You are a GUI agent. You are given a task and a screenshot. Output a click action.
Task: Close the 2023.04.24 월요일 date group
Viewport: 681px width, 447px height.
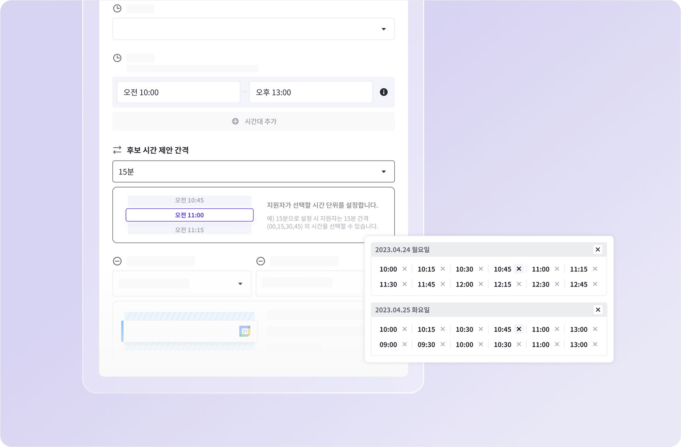(x=598, y=249)
